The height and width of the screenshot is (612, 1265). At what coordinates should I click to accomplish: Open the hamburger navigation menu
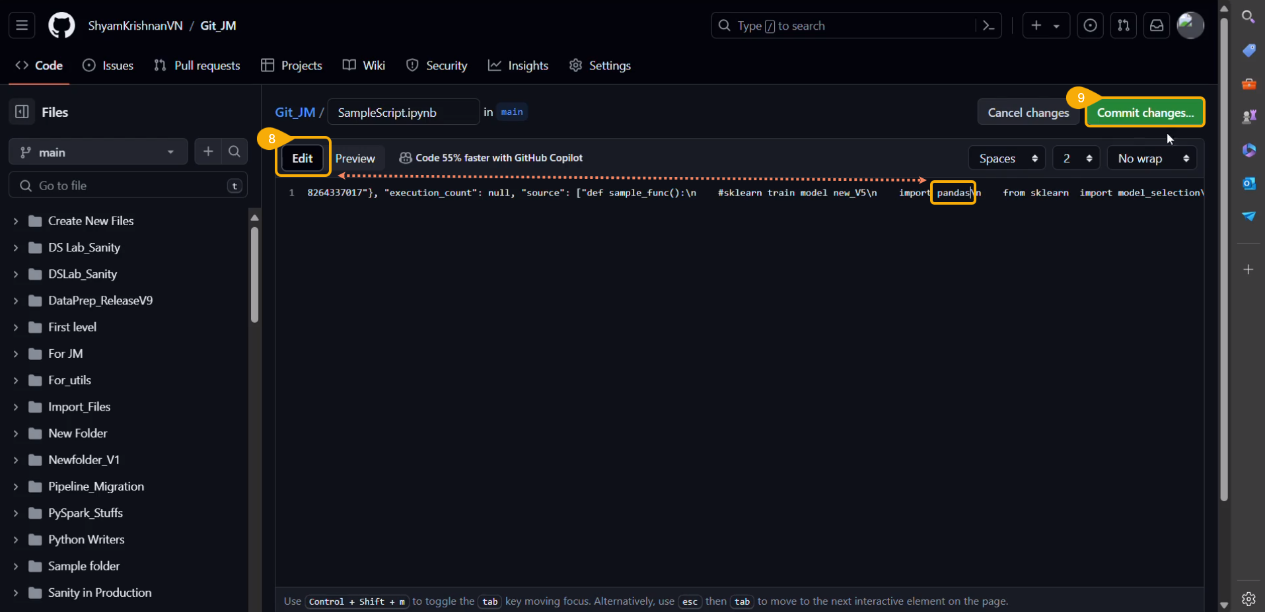coord(22,26)
